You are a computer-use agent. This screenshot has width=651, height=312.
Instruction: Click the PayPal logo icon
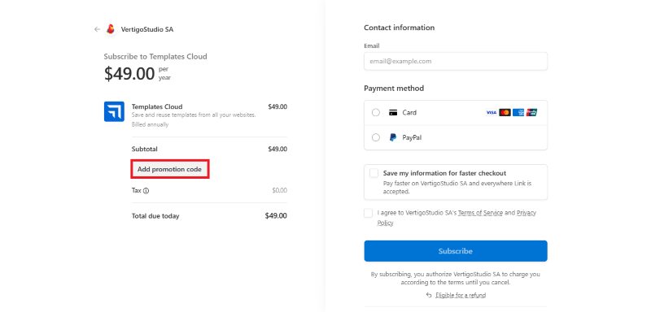[x=393, y=137]
